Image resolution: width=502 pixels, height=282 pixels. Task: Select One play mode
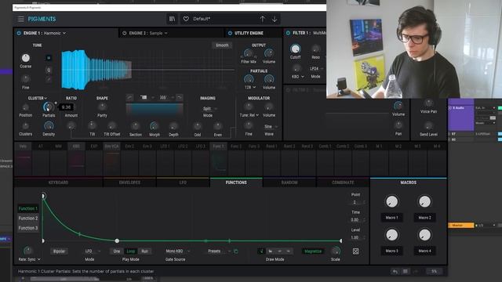(117, 251)
